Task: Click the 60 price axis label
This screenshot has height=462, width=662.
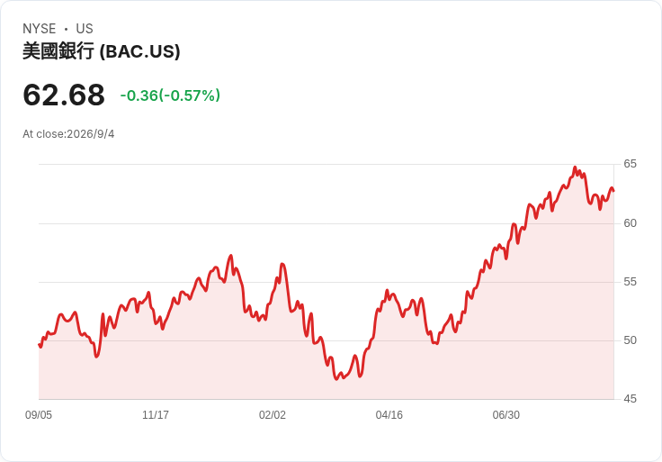Action: pyautogui.click(x=630, y=223)
